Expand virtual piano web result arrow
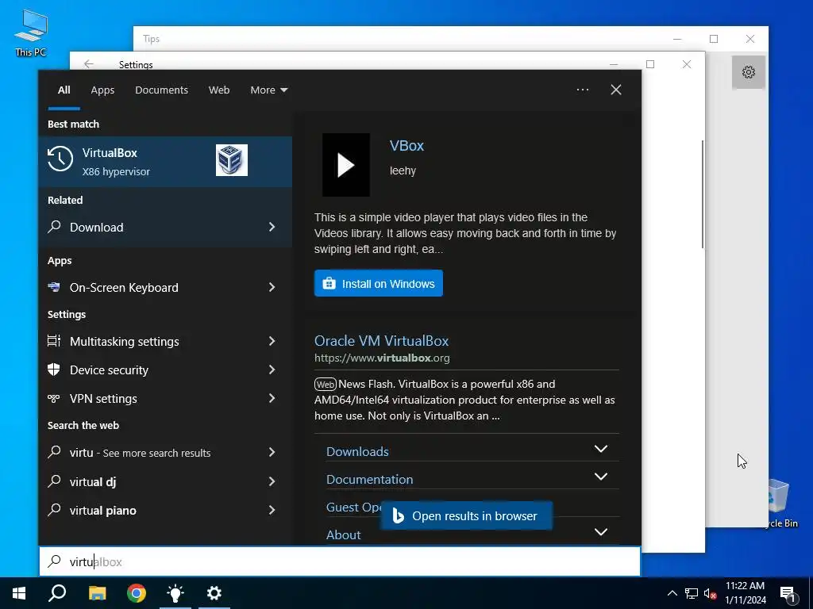The width and height of the screenshot is (813, 609). 272,510
